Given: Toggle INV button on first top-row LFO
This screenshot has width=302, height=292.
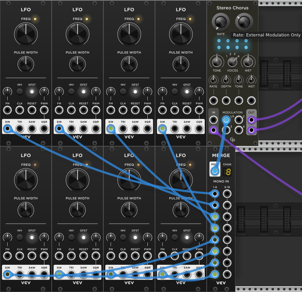Looking at the screenshot, I should pyautogui.click(x=20, y=92).
